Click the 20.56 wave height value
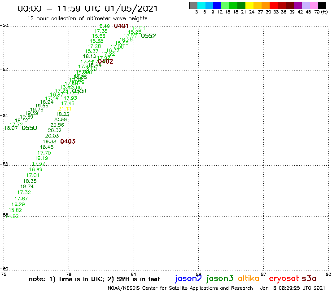This screenshot has width=332, height=292. pyautogui.click(x=57, y=125)
